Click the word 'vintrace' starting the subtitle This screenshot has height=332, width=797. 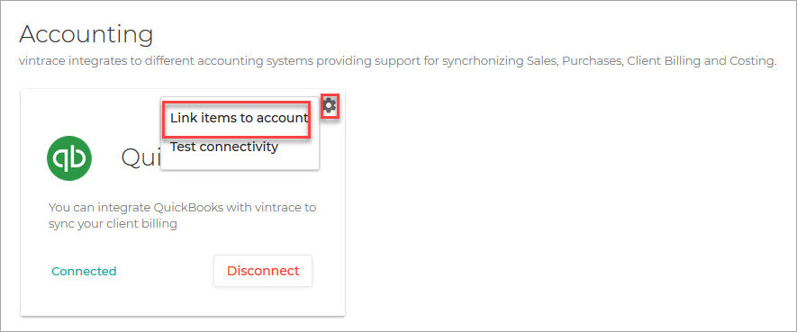pos(41,61)
